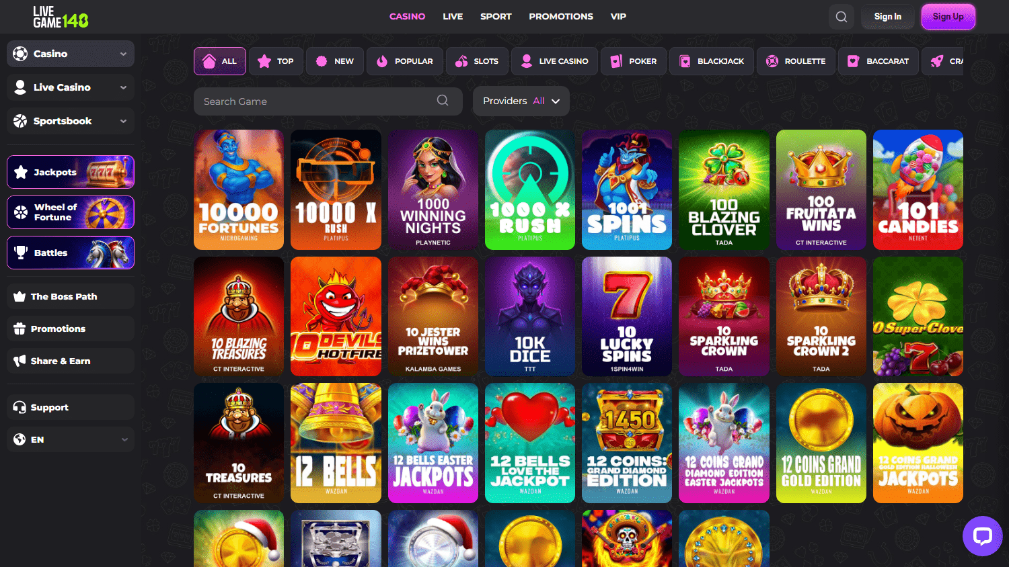Click the magnifier inside Search Game field
1009x567 pixels.
click(443, 101)
